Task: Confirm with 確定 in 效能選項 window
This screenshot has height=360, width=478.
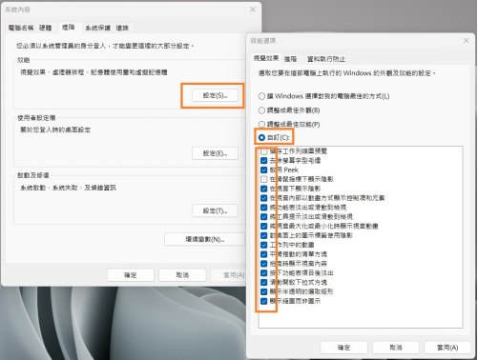Action: pyautogui.click(x=343, y=348)
